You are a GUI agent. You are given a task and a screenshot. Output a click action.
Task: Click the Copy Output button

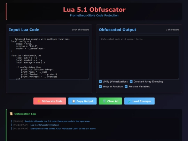pos(83,101)
